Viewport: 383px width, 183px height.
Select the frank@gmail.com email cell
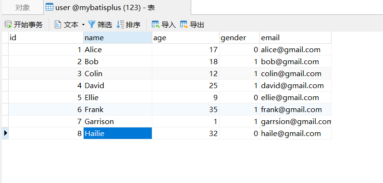tap(296, 110)
